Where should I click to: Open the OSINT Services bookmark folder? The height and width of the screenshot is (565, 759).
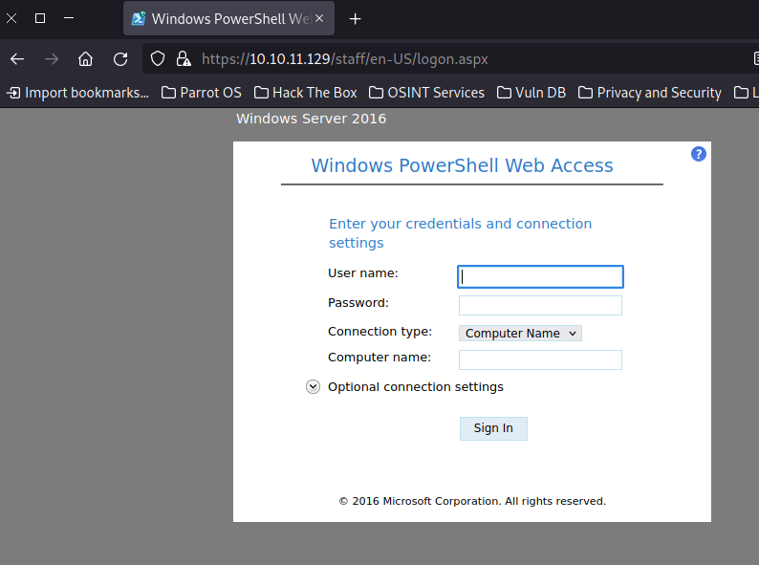(x=426, y=93)
